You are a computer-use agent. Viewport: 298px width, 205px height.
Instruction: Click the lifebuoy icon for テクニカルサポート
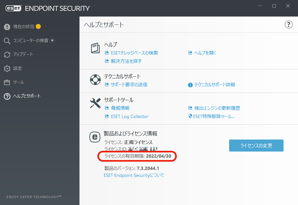pos(95,80)
